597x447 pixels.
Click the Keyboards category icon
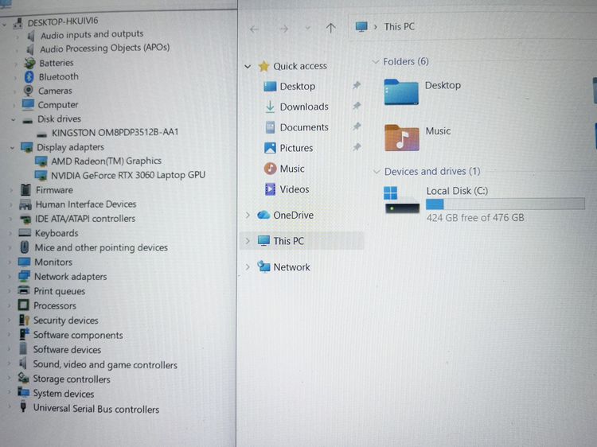tap(25, 233)
